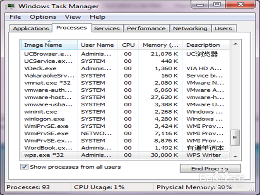
Task: Select WmiPrvSE.exe with 3,424 K memory
Action: click(x=125, y=126)
